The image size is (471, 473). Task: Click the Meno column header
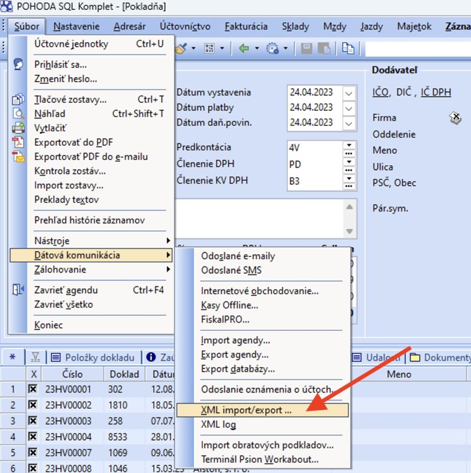399,374
